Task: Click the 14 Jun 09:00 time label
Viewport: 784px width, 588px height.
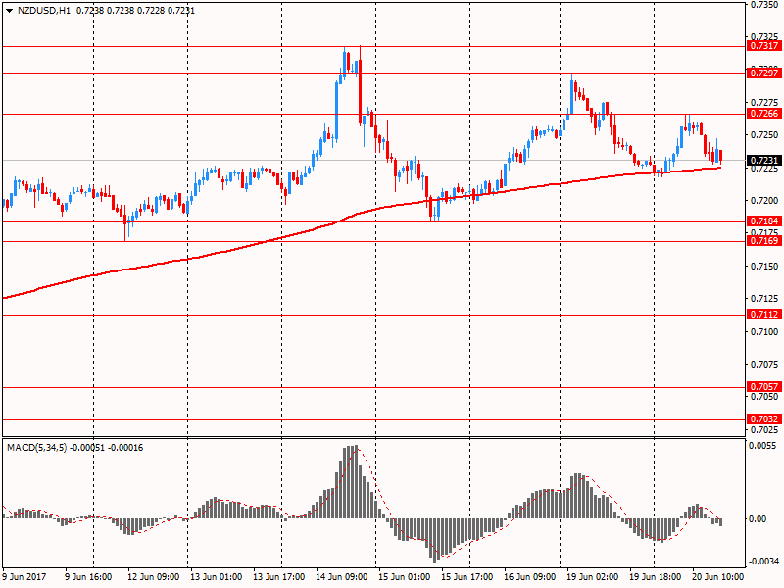Action: tap(341, 577)
